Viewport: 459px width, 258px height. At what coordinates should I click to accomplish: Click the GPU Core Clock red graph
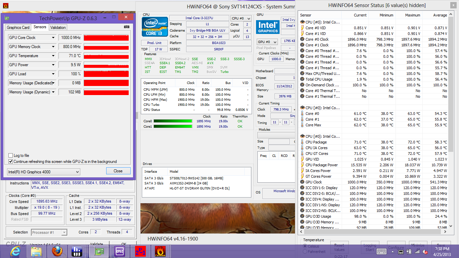(x=106, y=38)
